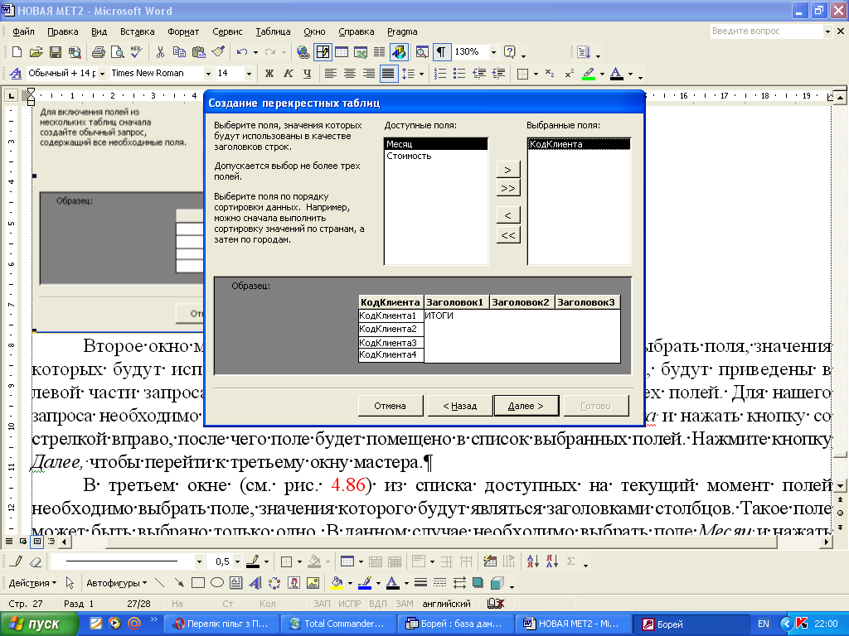This screenshot has width=849, height=636.
Task: Insert hyperlink with the globe icon
Action: tap(303, 52)
